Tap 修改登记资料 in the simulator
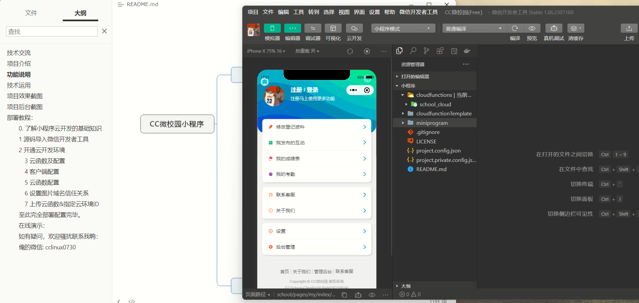 (x=317, y=127)
